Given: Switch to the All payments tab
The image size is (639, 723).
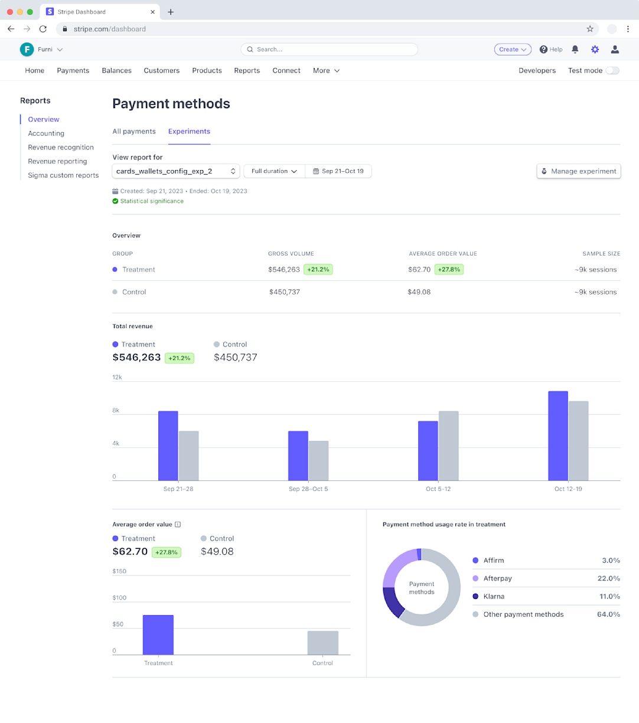Looking at the screenshot, I should 134,132.
